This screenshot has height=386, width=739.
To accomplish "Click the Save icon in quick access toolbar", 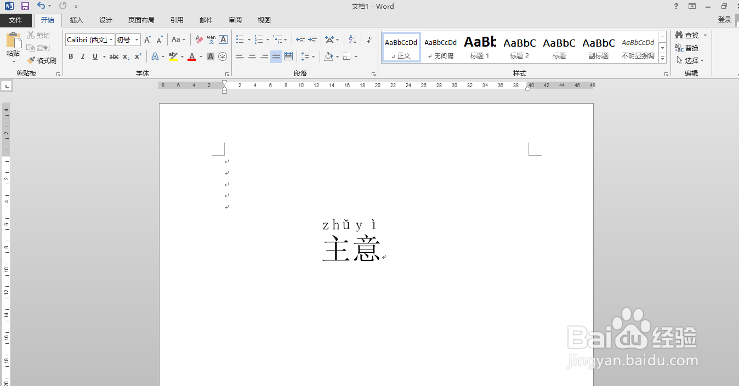I will [25, 6].
